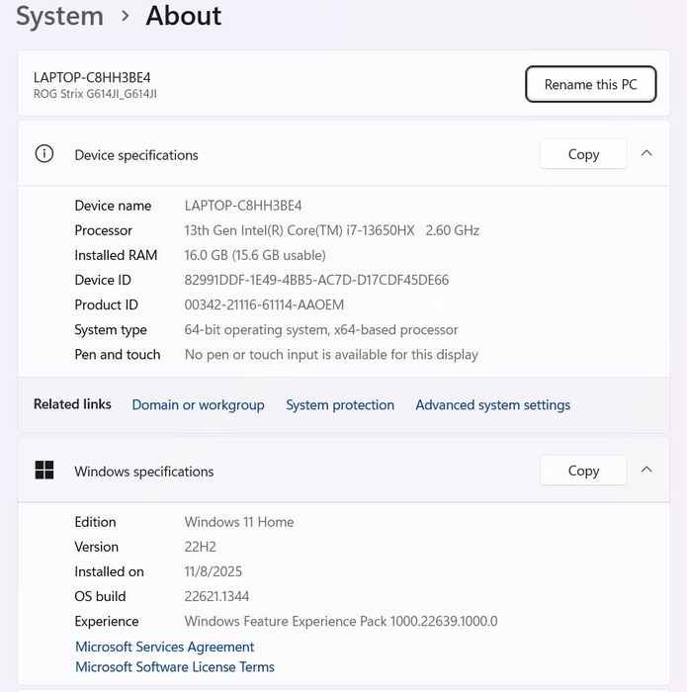
Task: Click the Device name label
Action: coord(113,206)
